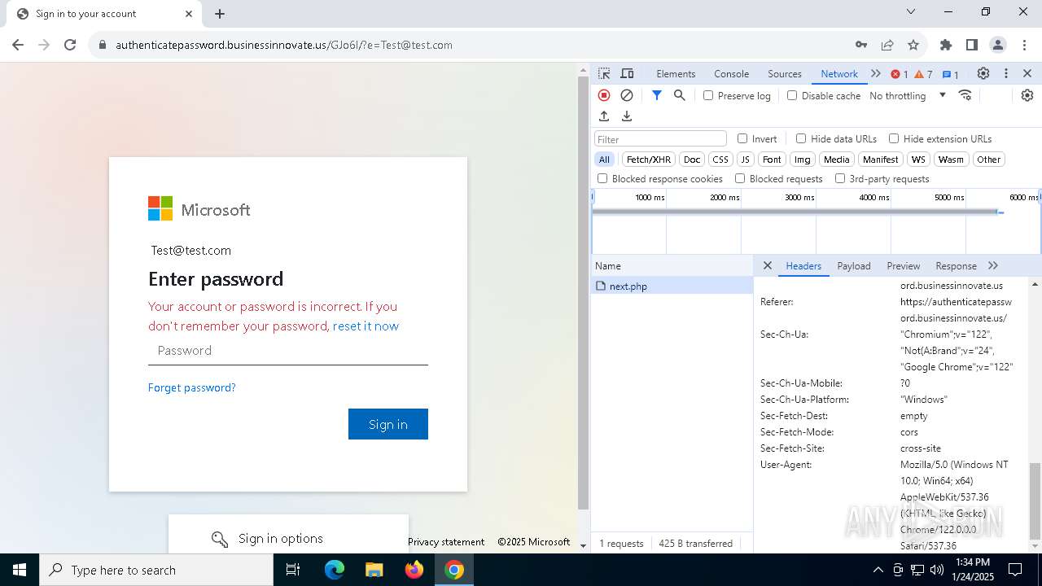1042x586 pixels.
Task: Filter requests by JS
Action: [x=745, y=160]
